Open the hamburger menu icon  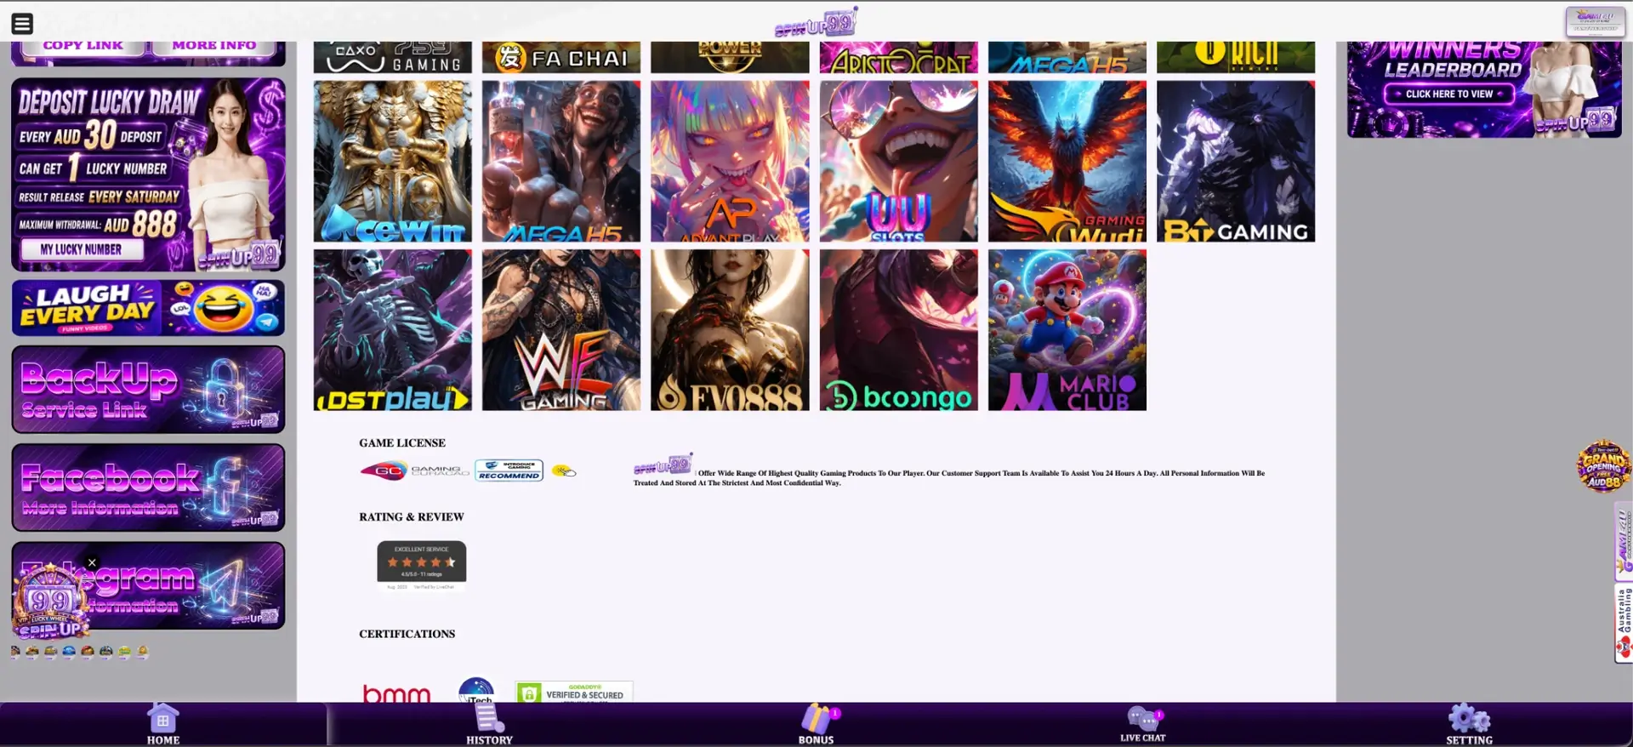(22, 24)
